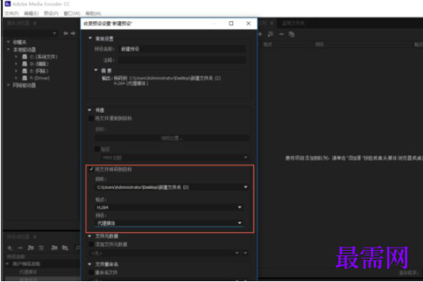Close the preset settings dialog
Viewport: 423px width, 282px height.
pyautogui.click(x=249, y=23)
